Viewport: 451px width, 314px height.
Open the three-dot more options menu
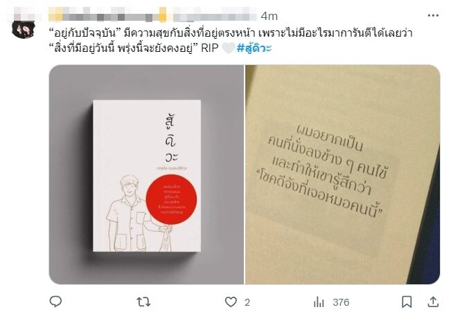[433, 15]
